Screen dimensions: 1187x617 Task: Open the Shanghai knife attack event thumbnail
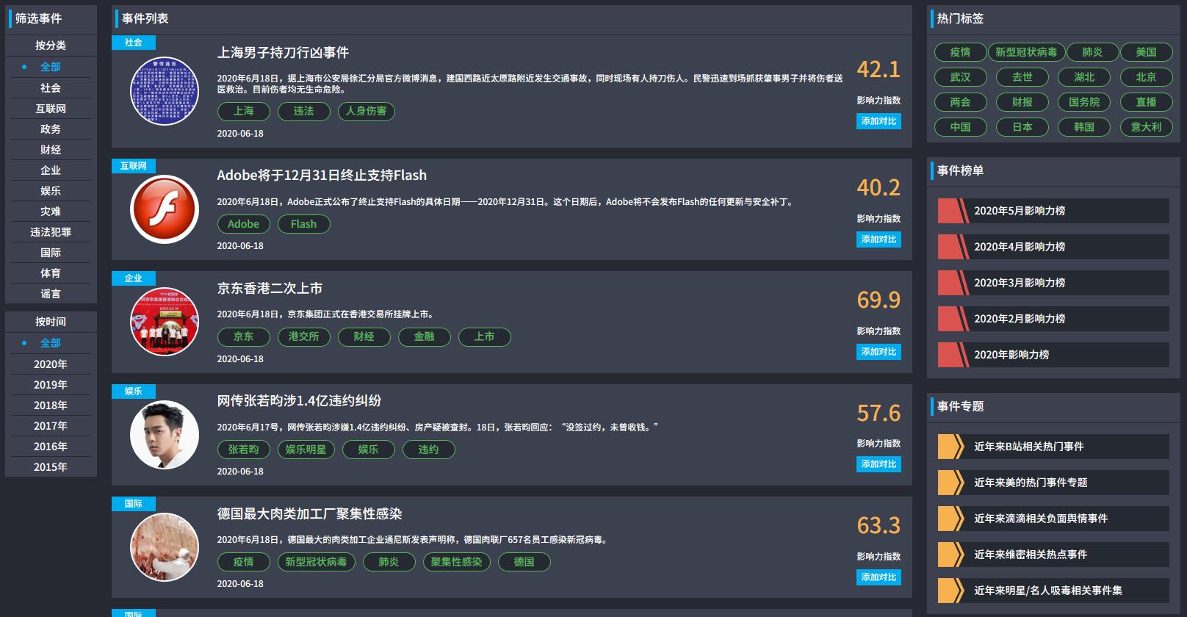(165, 91)
